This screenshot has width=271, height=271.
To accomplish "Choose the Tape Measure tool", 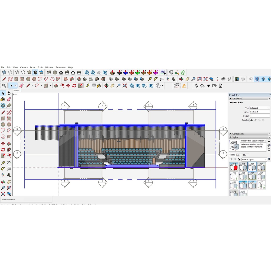I will click(x=87, y=86).
